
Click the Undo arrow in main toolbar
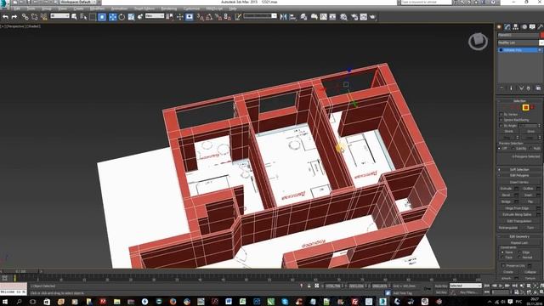coord(6,17)
